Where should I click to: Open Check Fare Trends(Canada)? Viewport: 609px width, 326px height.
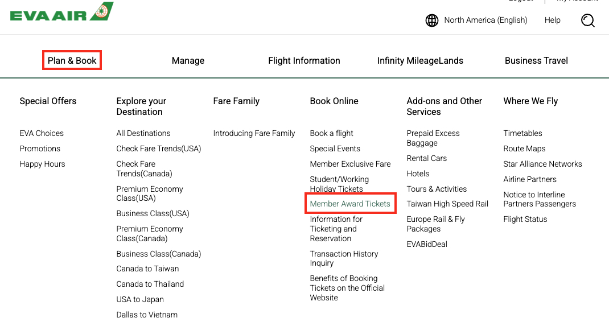[x=144, y=169]
